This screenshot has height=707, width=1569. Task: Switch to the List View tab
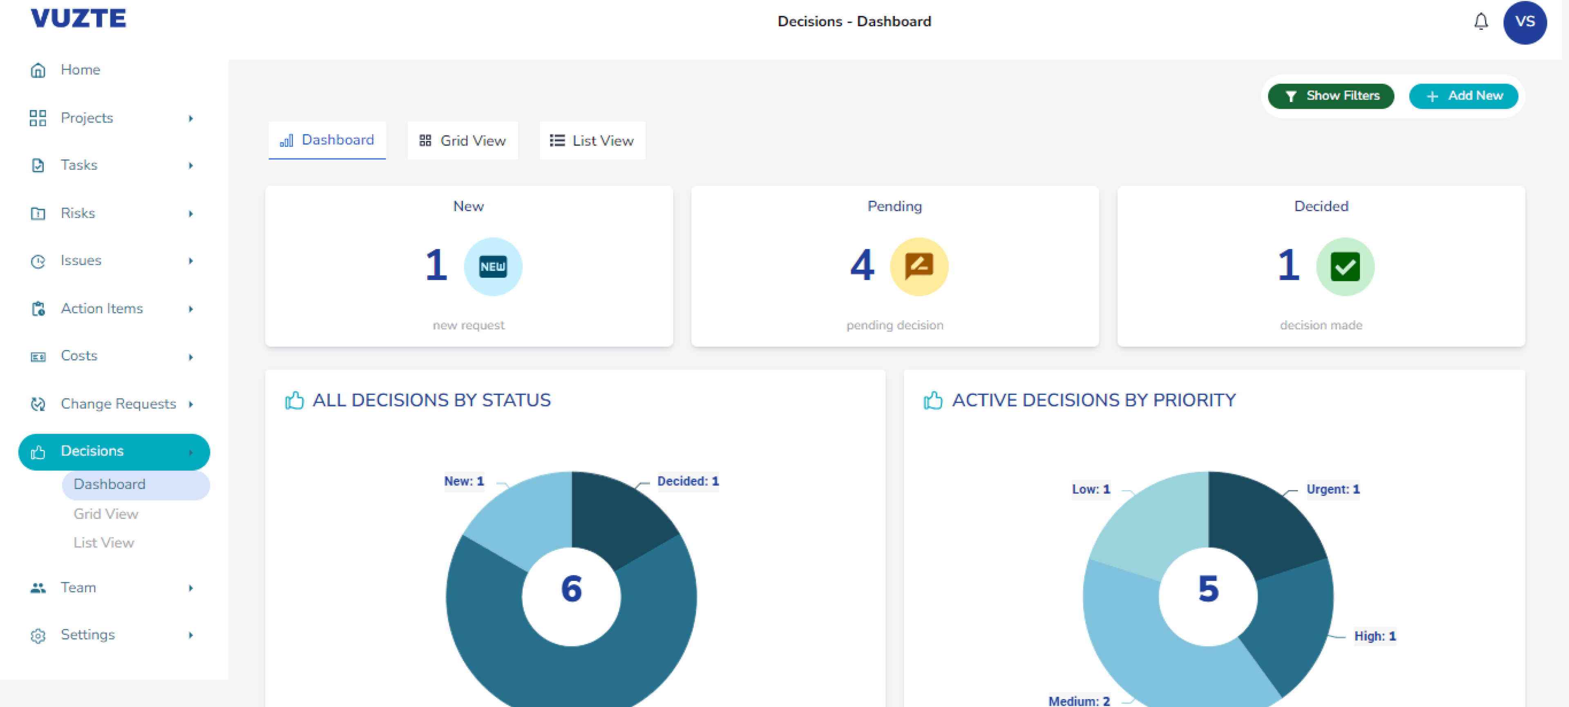coord(591,141)
